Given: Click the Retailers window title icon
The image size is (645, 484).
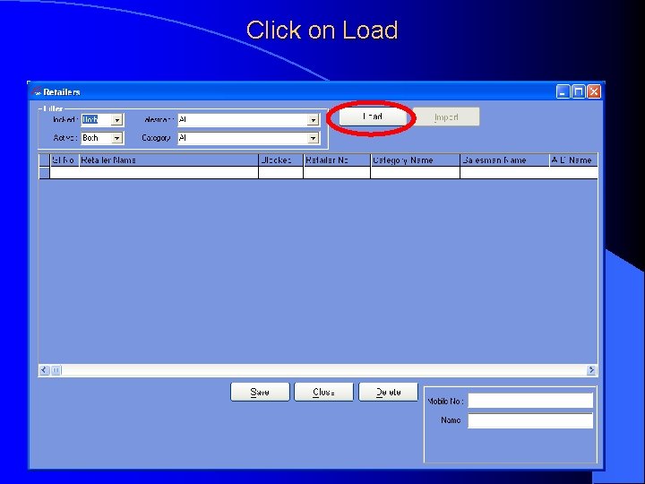Looking at the screenshot, I should click(37, 91).
